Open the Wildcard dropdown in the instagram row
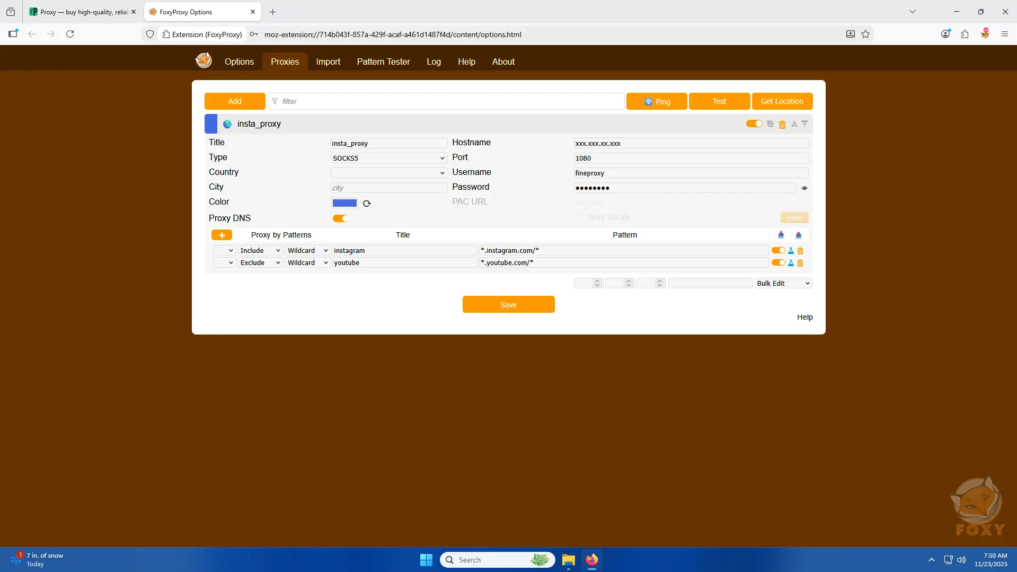Screen dimensions: 1017x572 [x=307, y=251]
